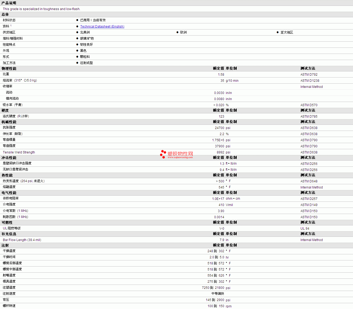The height and width of the screenshot is (309, 353).
Task: Open the Technical Datasheet (English) link
Action: pos(102,27)
